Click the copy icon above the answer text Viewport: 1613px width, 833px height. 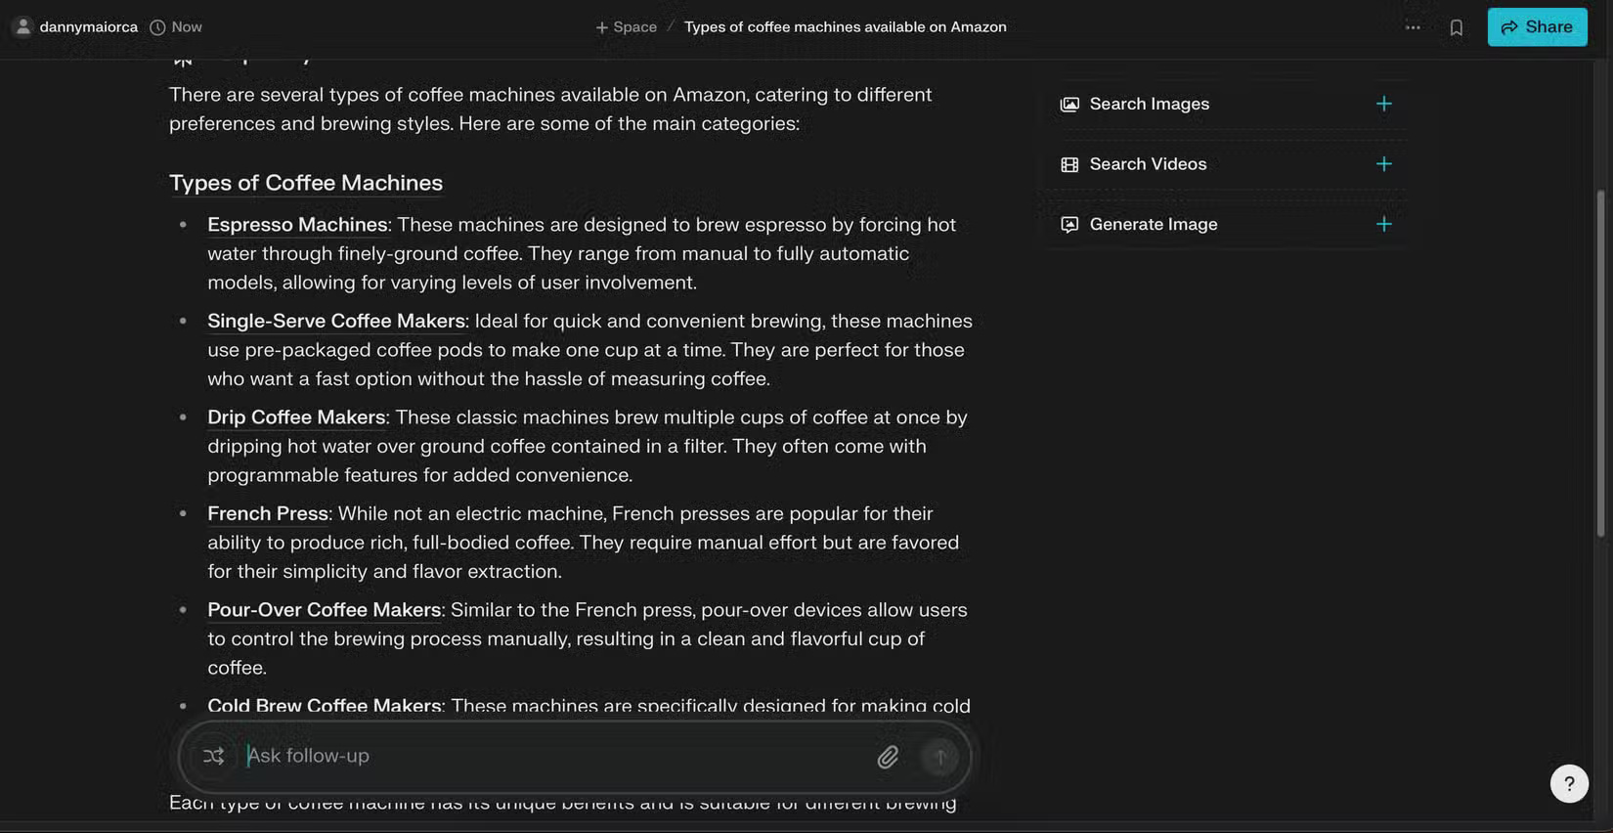pyautogui.click(x=182, y=55)
